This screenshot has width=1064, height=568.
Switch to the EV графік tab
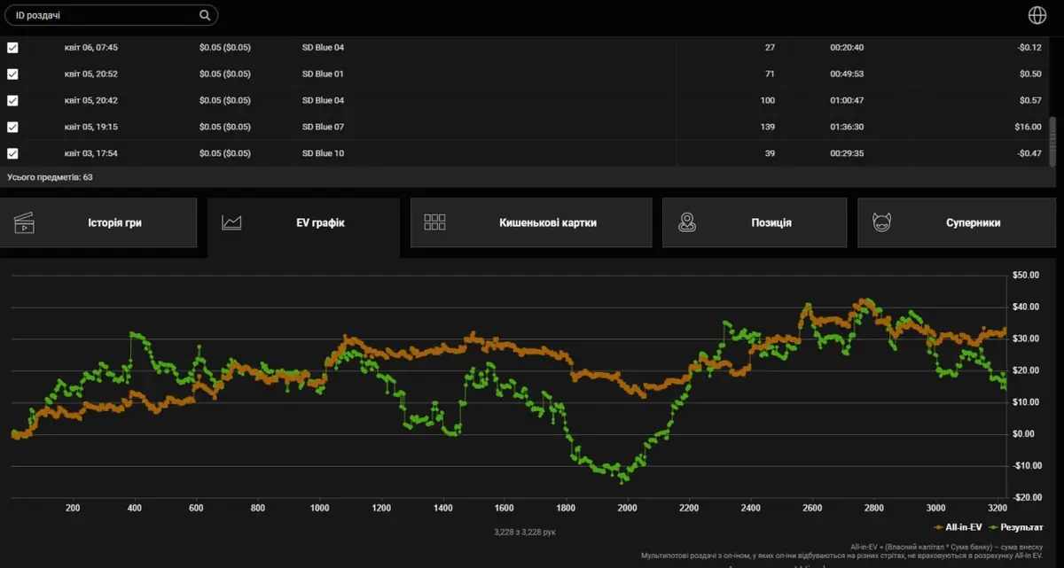(303, 223)
